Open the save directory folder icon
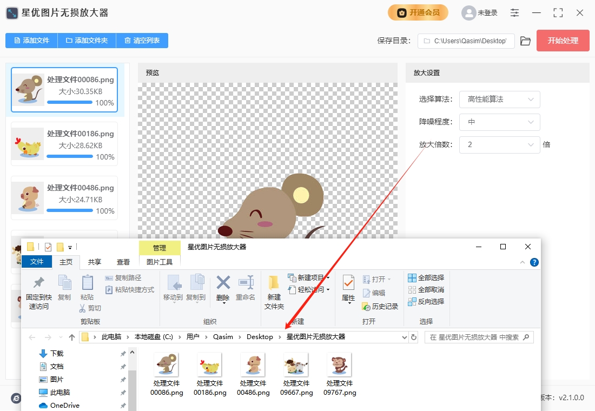The width and height of the screenshot is (595, 411). (x=525, y=41)
